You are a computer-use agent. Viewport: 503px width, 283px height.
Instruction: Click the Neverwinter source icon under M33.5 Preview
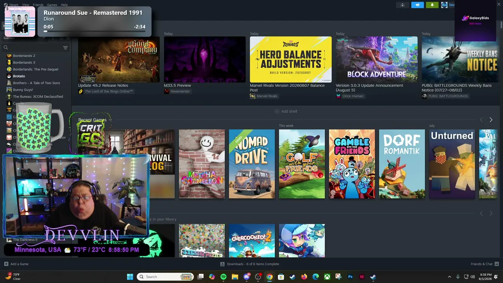pyautogui.click(x=167, y=91)
